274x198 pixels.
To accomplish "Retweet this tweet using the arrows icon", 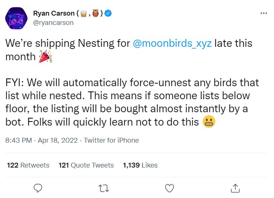I will click(104, 188).
